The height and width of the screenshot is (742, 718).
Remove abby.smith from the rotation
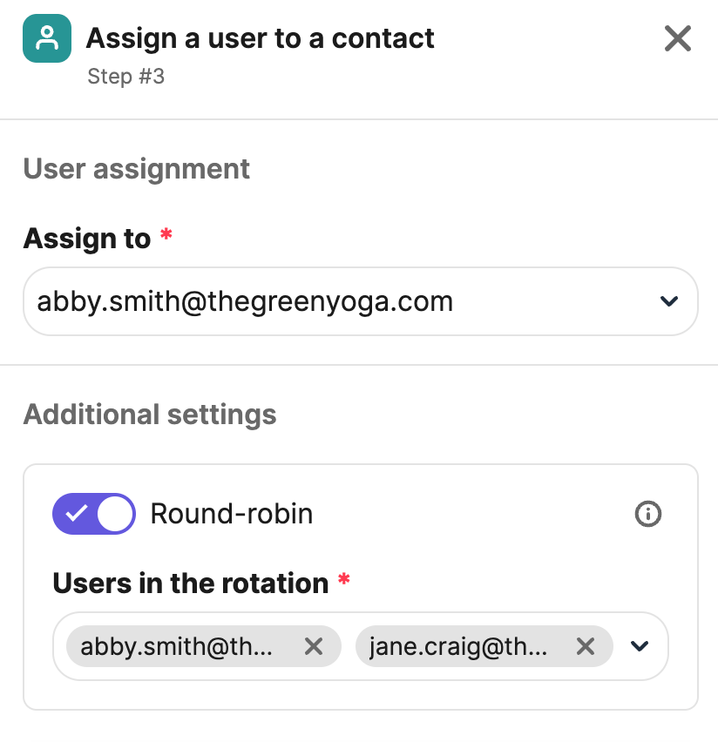pos(314,646)
